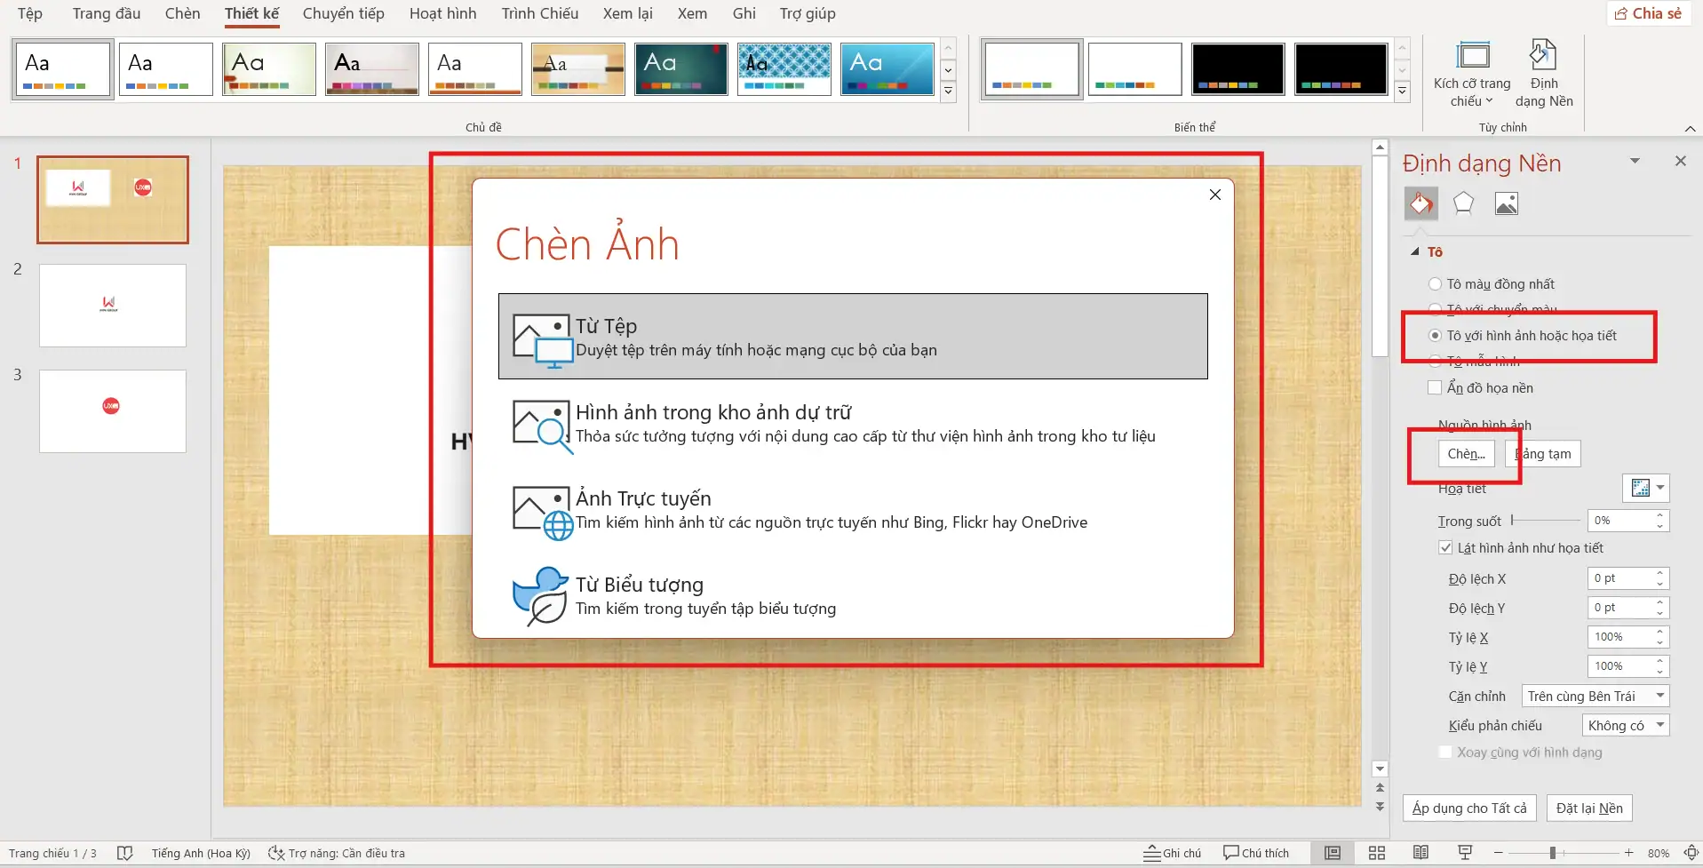The height and width of the screenshot is (868, 1703).
Task: Uncheck Lát hình ảnh như họa tiết
Action: click(1444, 547)
